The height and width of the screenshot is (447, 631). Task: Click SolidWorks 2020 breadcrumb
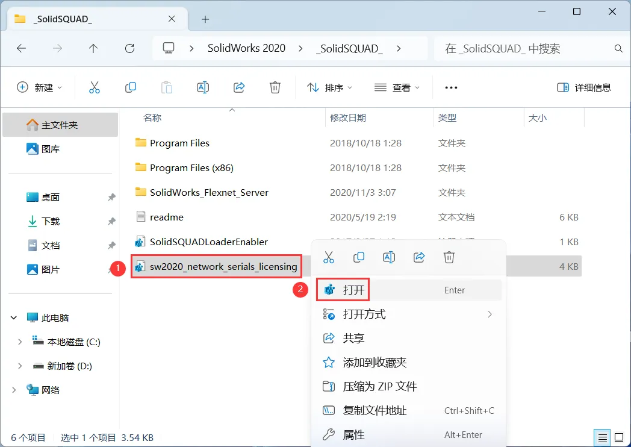(246, 48)
